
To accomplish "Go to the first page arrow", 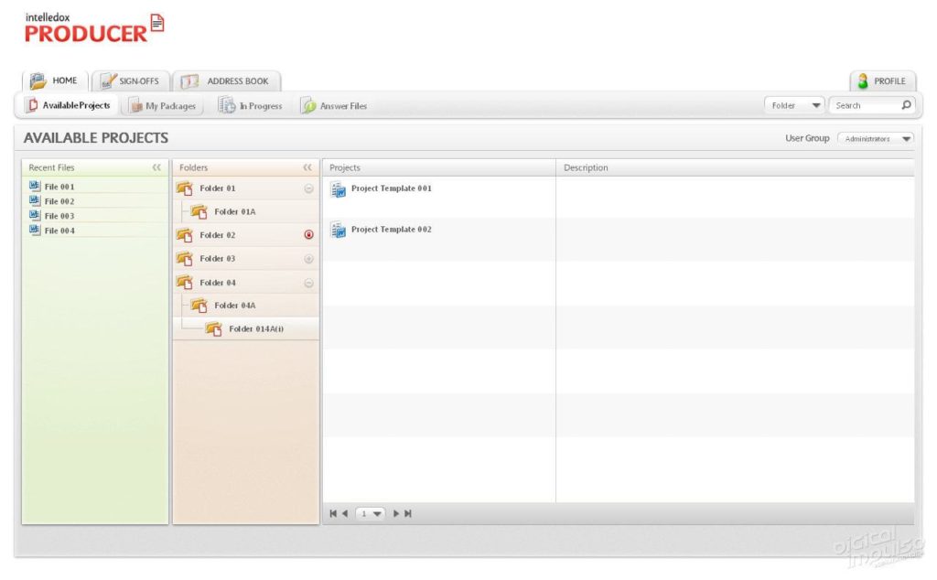I will click(333, 514).
